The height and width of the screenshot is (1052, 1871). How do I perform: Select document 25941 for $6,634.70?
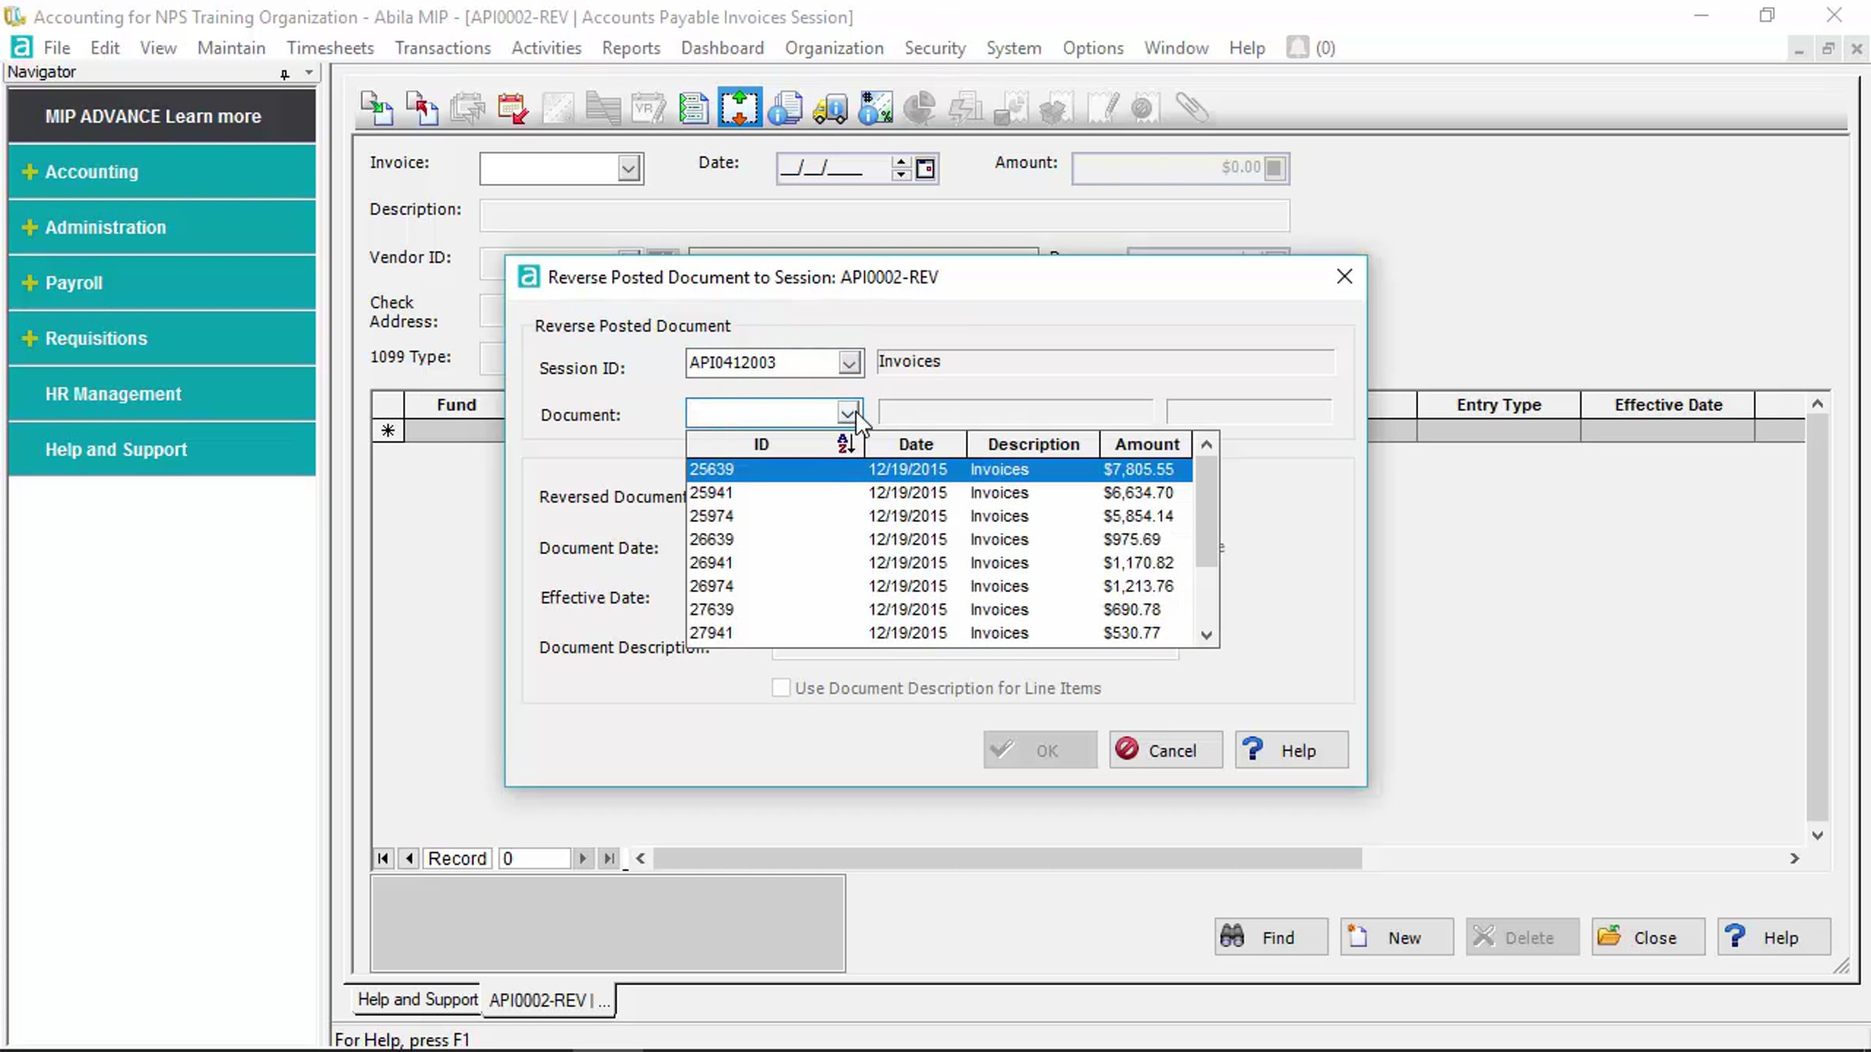[x=939, y=492]
